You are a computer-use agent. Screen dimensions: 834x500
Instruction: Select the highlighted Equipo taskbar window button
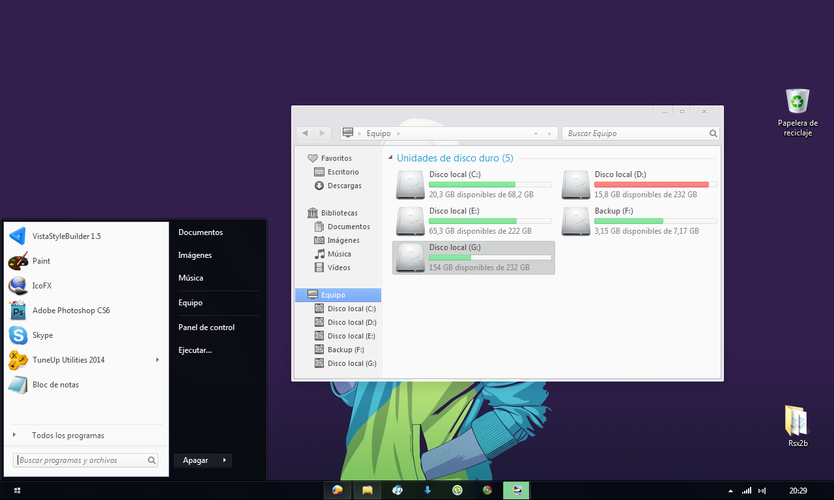tap(517, 490)
